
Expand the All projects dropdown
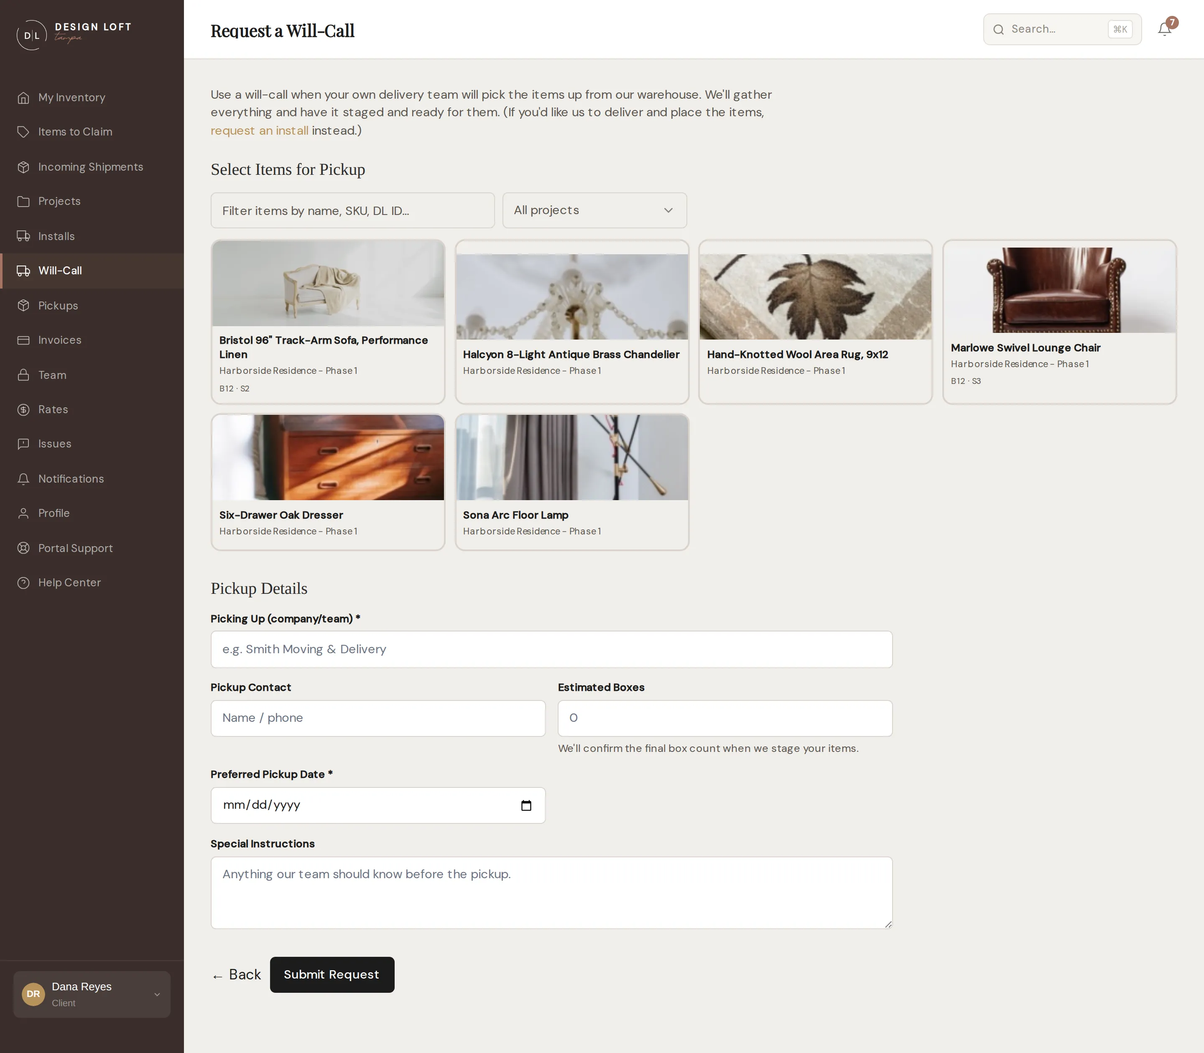[594, 210]
